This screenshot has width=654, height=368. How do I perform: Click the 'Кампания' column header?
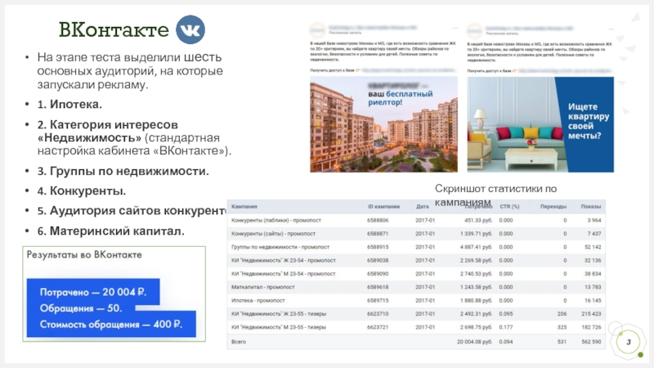pyautogui.click(x=244, y=207)
